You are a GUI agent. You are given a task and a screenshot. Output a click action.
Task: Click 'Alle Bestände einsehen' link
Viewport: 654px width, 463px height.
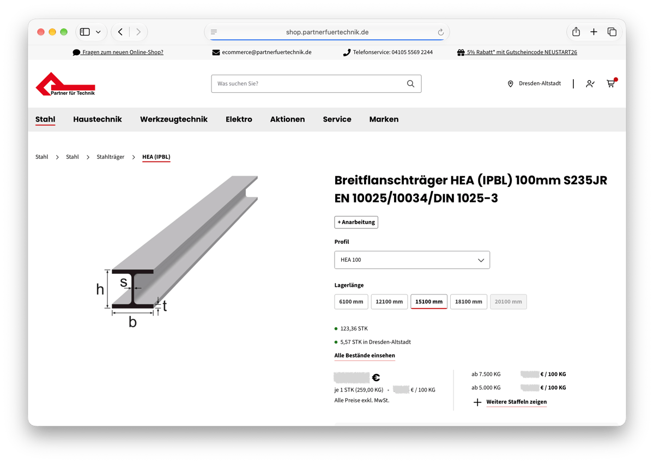[x=365, y=356]
